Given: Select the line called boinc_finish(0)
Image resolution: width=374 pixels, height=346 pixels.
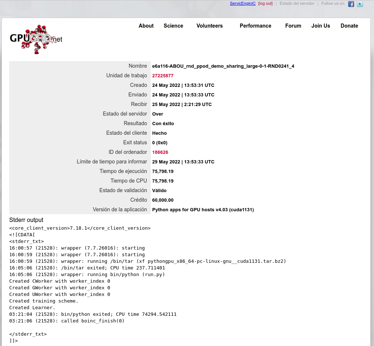Looking at the screenshot, I should tap(67, 321).
